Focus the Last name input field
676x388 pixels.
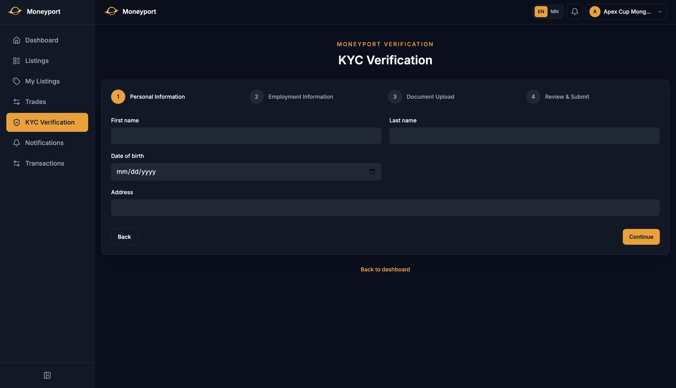click(524, 136)
